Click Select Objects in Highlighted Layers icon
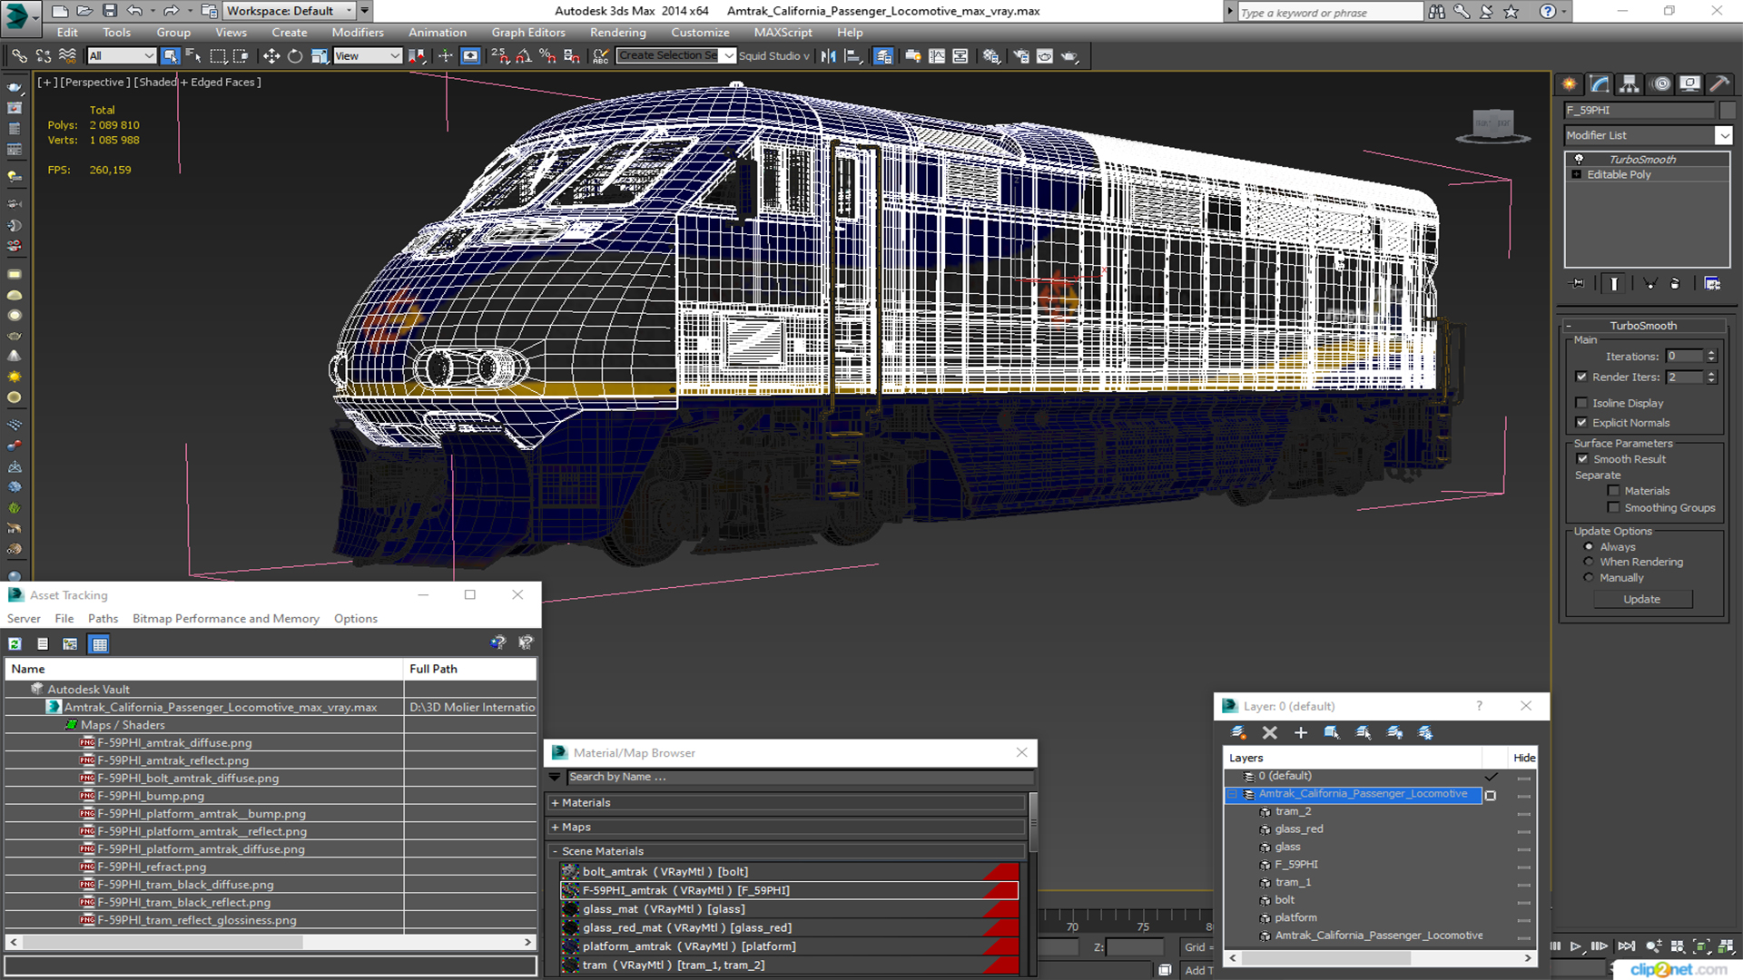The width and height of the screenshot is (1743, 980). pyautogui.click(x=1332, y=732)
